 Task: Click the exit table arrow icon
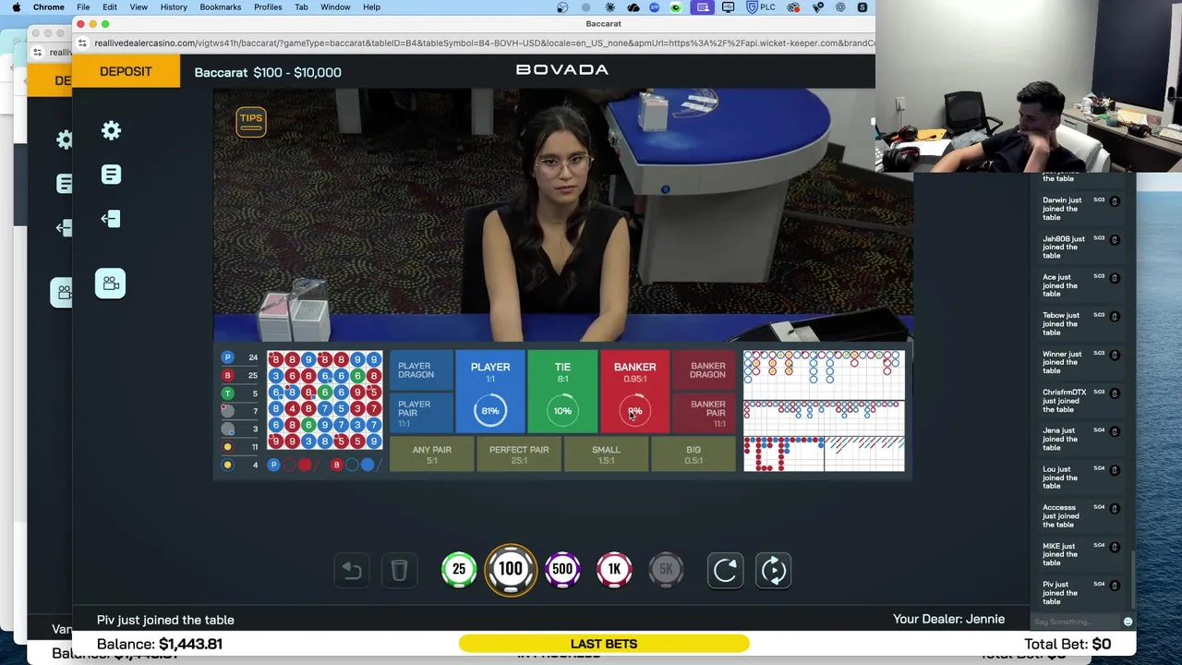tap(111, 219)
